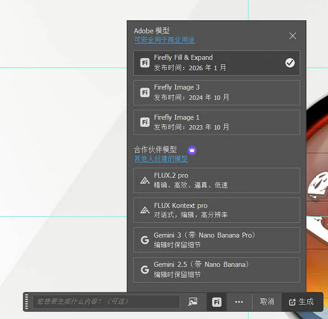Viewport: 328px width, 319px height.
Task: Click the checkmark on Firefly Fill & Expand
Action: point(290,63)
